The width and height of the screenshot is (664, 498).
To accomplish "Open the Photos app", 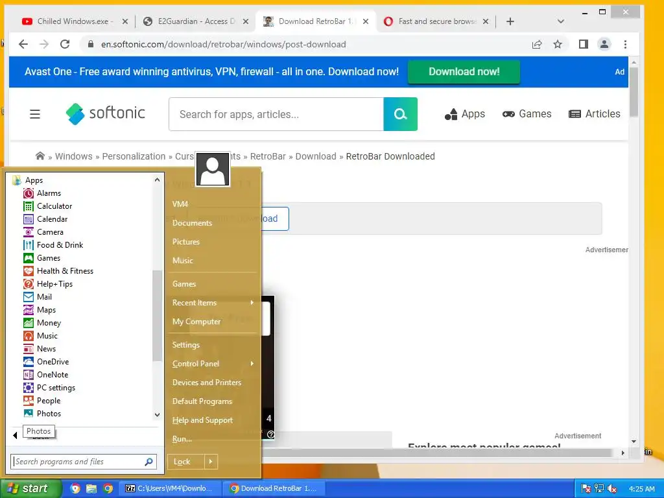I will (x=48, y=414).
